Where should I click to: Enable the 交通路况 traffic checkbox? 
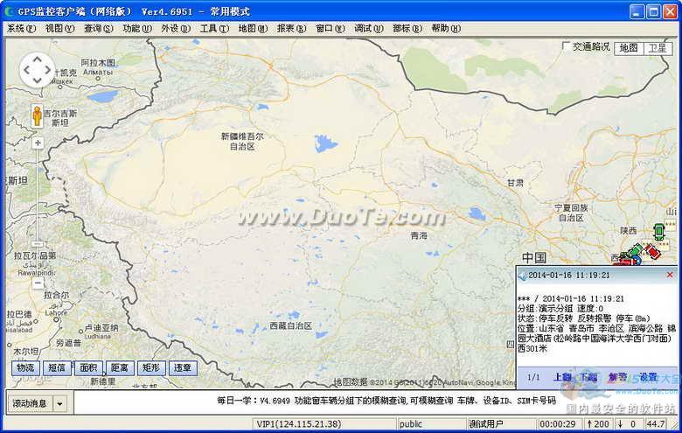click(x=566, y=47)
